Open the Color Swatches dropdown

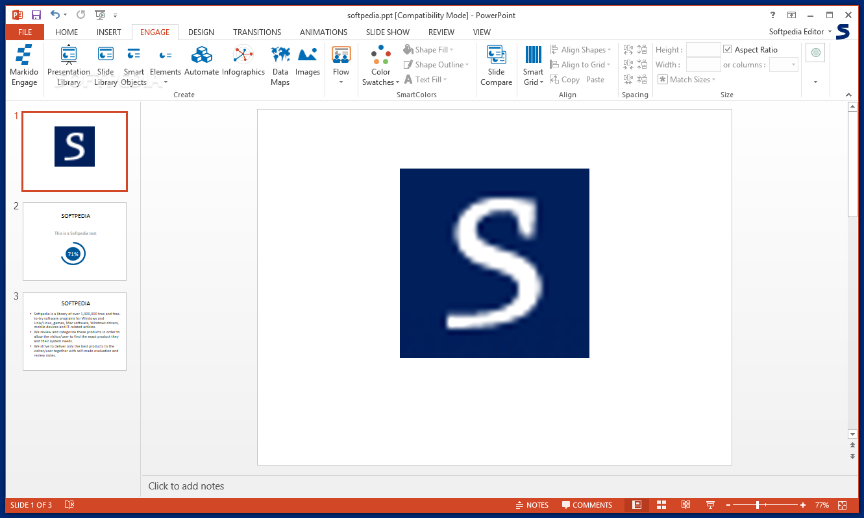click(x=381, y=65)
